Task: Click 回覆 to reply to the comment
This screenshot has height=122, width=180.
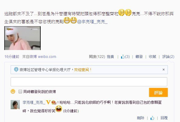Action: 164,118
